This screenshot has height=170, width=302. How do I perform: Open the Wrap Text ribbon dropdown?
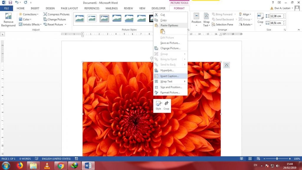[x=206, y=19]
